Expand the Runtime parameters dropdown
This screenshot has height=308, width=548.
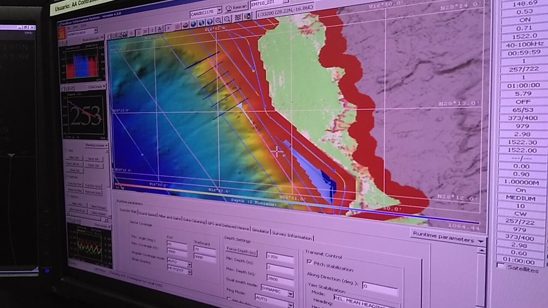click(448, 237)
